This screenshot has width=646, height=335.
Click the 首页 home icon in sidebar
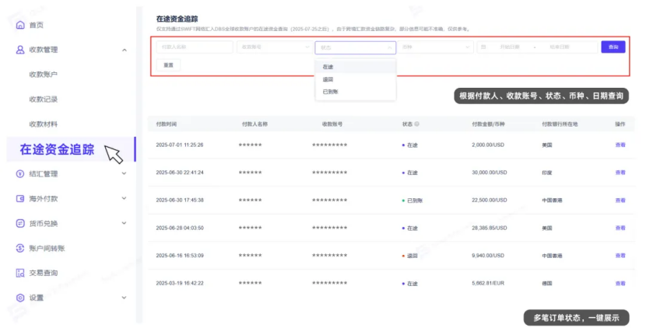coord(20,25)
